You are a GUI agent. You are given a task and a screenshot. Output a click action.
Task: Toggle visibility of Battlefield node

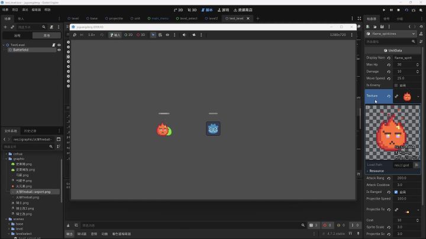click(x=59, y=50)
